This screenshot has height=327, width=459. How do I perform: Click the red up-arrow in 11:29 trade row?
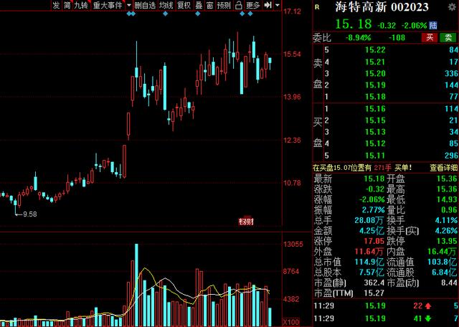tap(428, 306)
